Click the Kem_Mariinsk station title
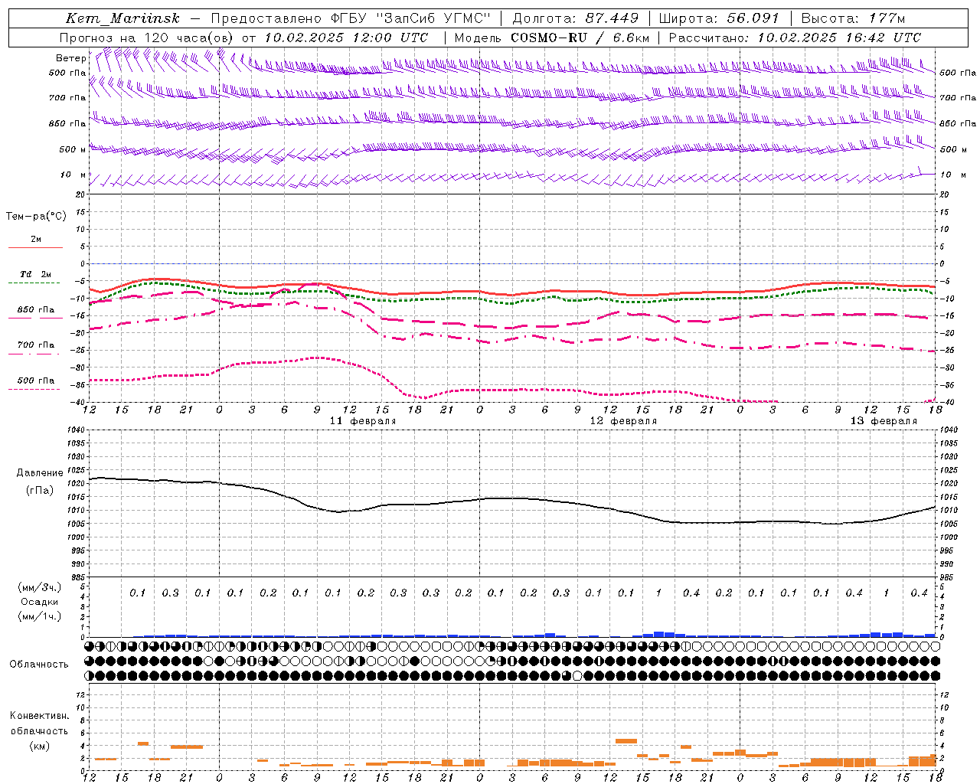The height and width of the screenshot is (784, 980). (x=122, y=18)
